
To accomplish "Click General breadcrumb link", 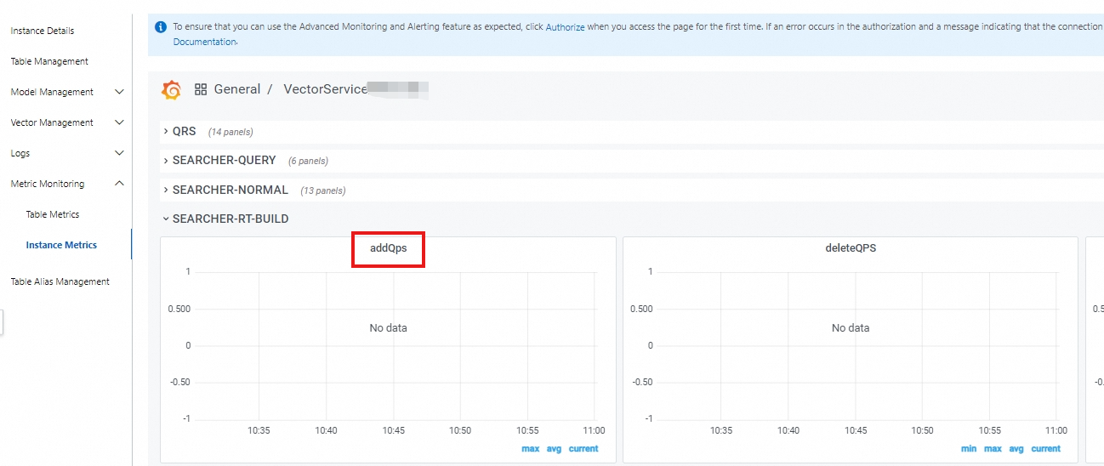I will point(237,89).
